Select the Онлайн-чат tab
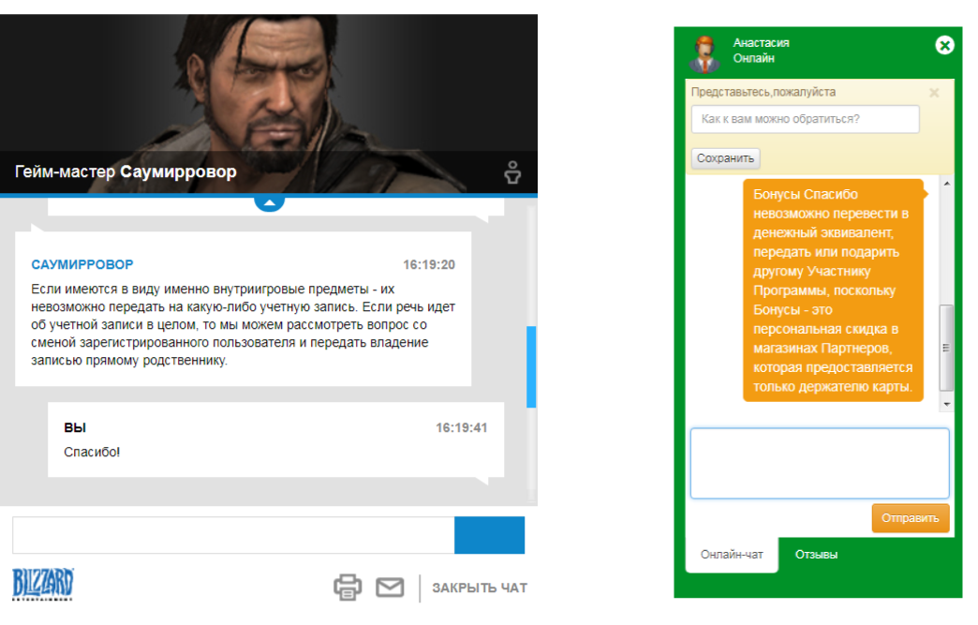Screen dimensions: 978x625 732,555
